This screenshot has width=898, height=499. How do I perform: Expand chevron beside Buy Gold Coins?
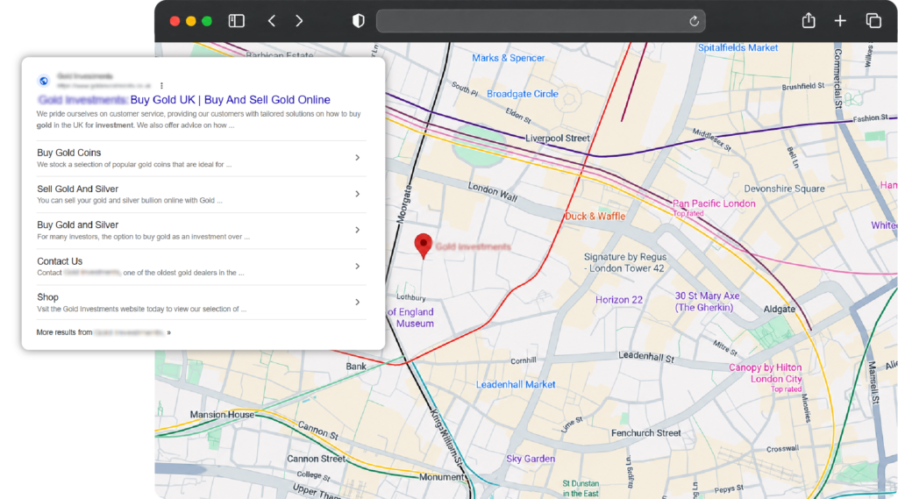358,158
